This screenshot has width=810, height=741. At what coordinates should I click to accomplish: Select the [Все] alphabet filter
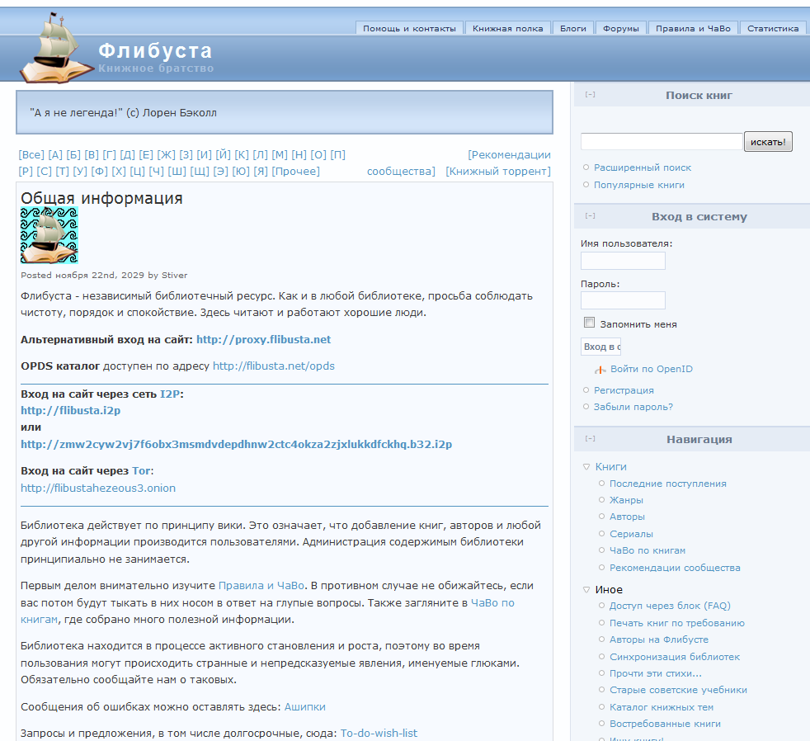31,155
